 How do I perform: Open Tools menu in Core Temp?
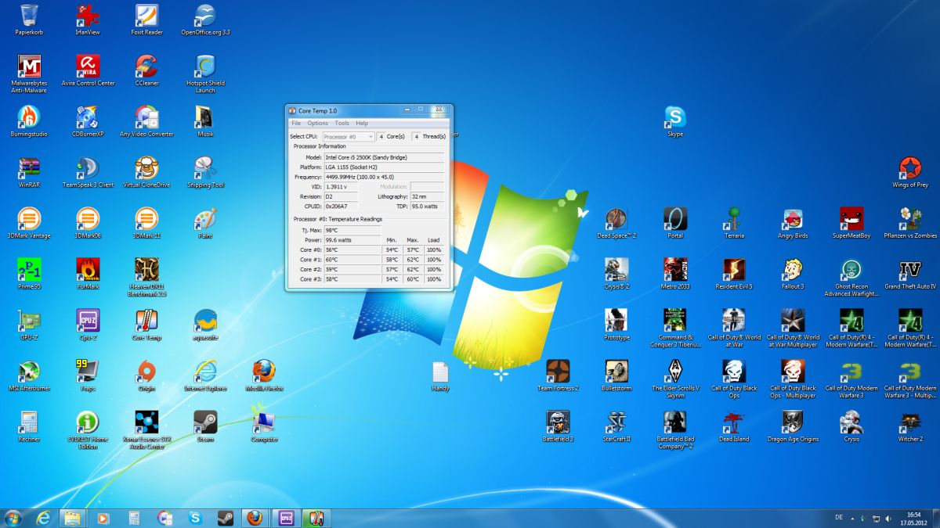coord(342,123)
